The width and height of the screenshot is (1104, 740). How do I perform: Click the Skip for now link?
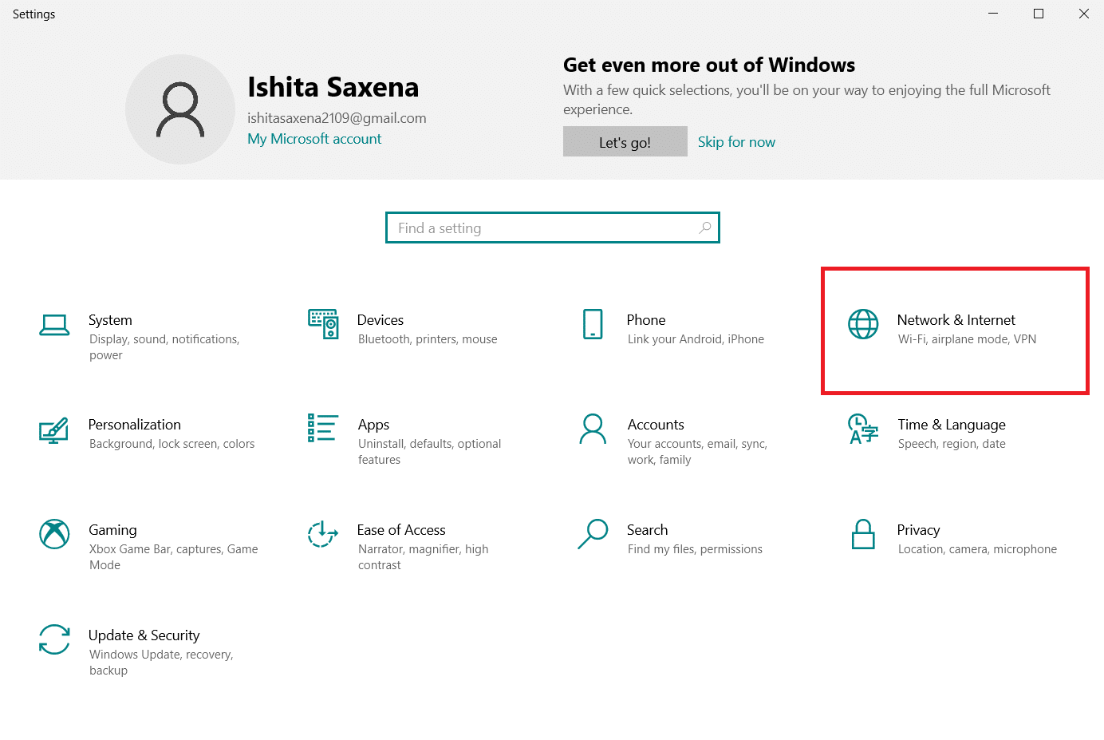tap(736, 142)
